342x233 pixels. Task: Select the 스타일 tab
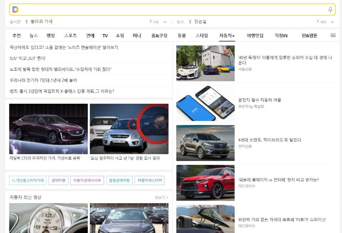click(202, 36)
